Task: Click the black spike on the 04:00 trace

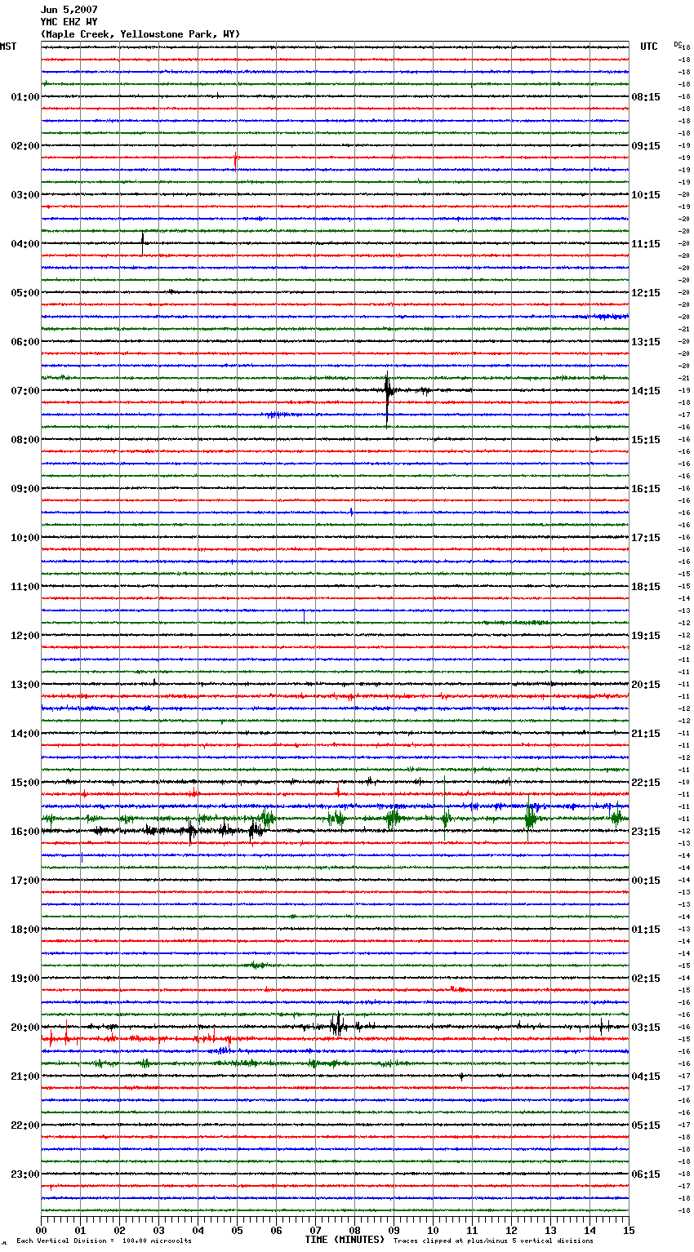Action: click(142, 242)
